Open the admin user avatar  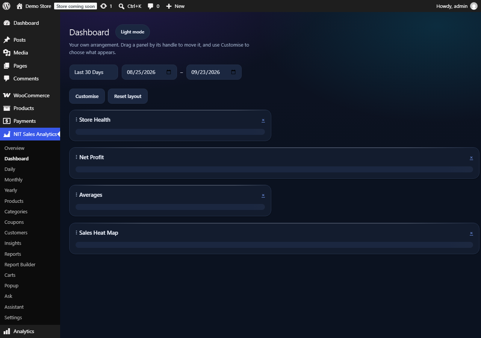click(x=473, y=6)
